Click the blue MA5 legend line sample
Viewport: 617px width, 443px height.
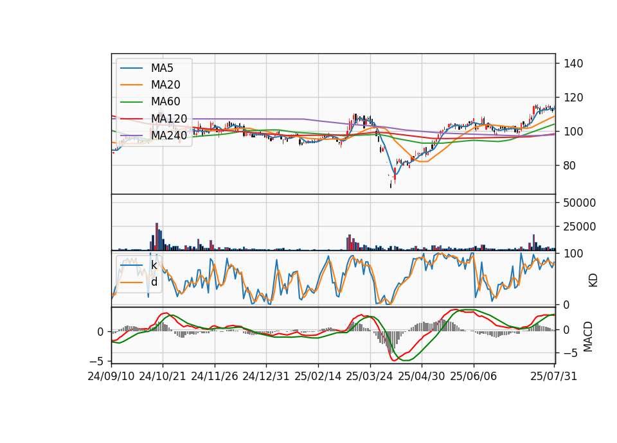coord(131,68)
